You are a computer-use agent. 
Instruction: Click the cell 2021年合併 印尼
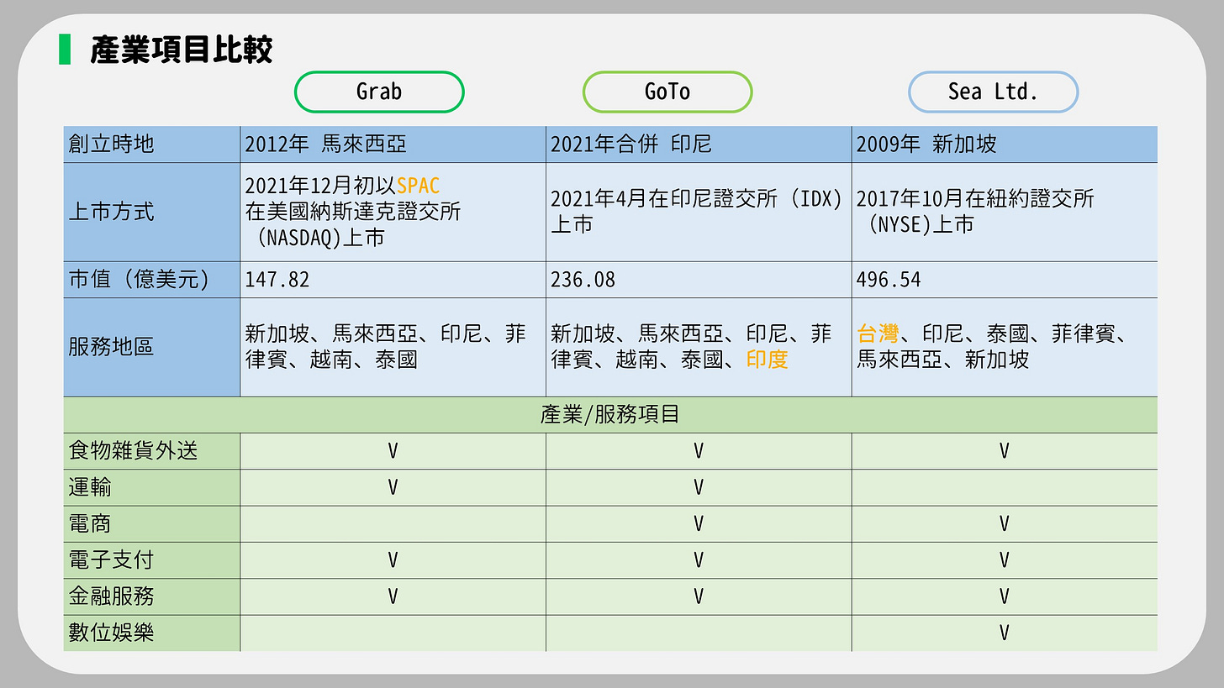[699, 144]
